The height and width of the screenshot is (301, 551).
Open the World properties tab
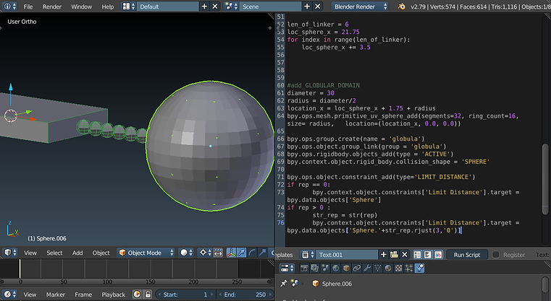pos(335,268)
